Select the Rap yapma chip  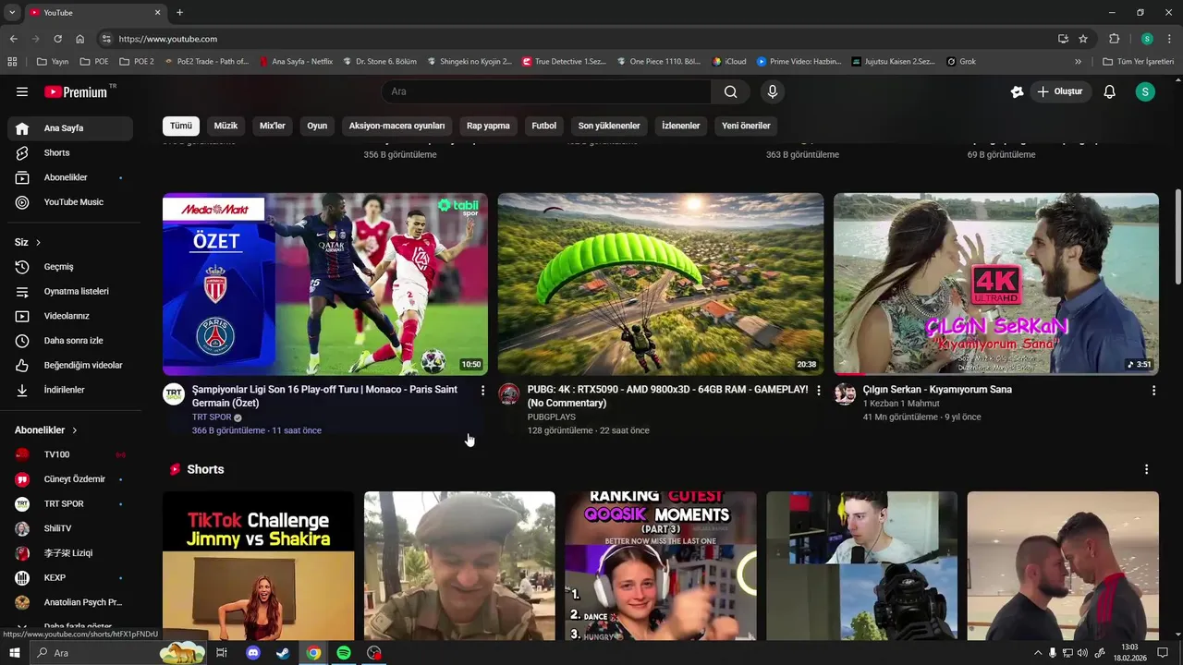488,126
